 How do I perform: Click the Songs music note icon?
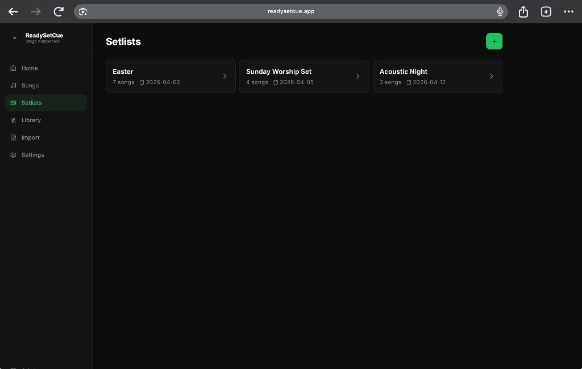point(14,85)
